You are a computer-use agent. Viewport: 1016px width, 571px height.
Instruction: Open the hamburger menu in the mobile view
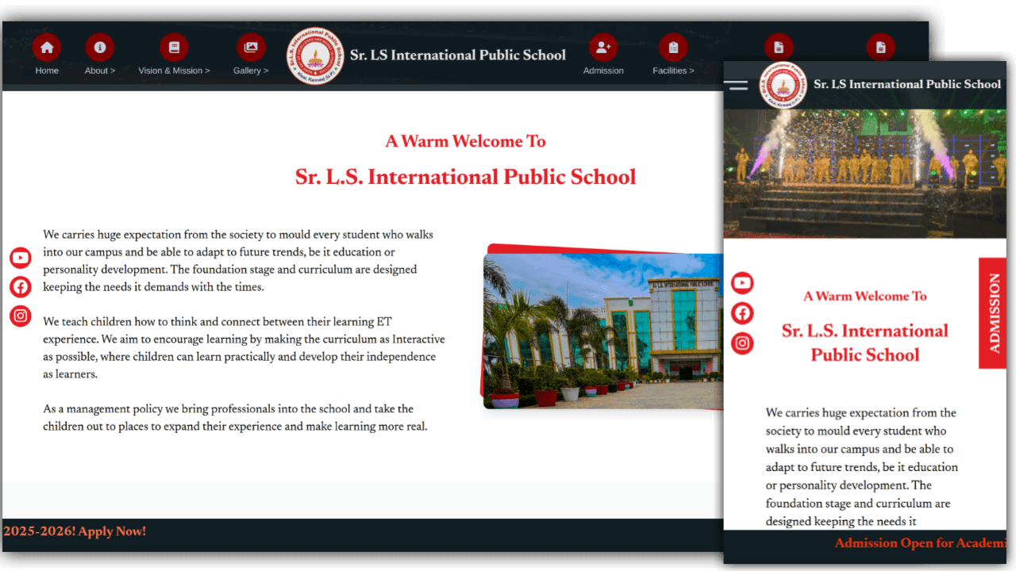pos(736,83)
